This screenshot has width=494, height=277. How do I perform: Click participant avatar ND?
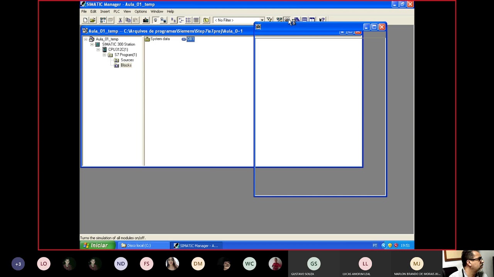coord(121,264)
